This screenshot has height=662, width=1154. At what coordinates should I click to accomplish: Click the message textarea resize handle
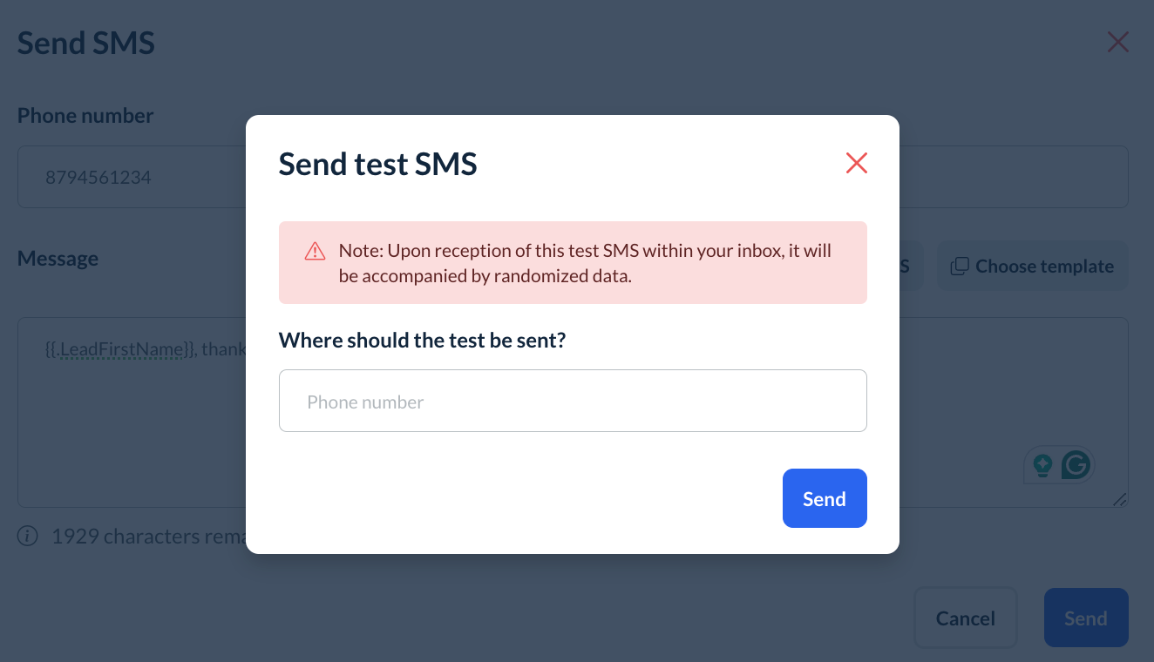click(1120, 499)
